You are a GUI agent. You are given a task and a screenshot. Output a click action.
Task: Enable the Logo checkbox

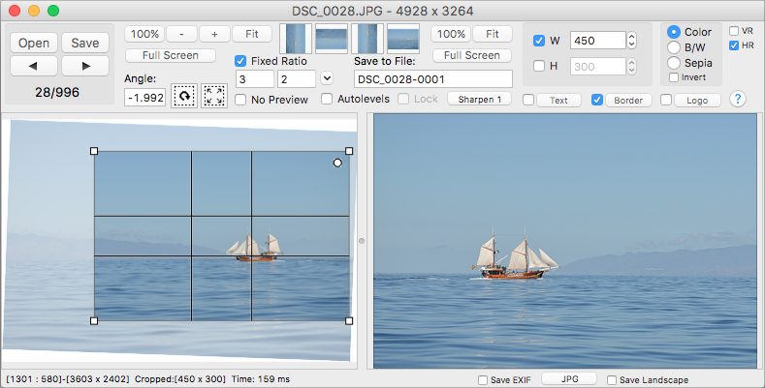pyautogui.click(x=666, y=100)
